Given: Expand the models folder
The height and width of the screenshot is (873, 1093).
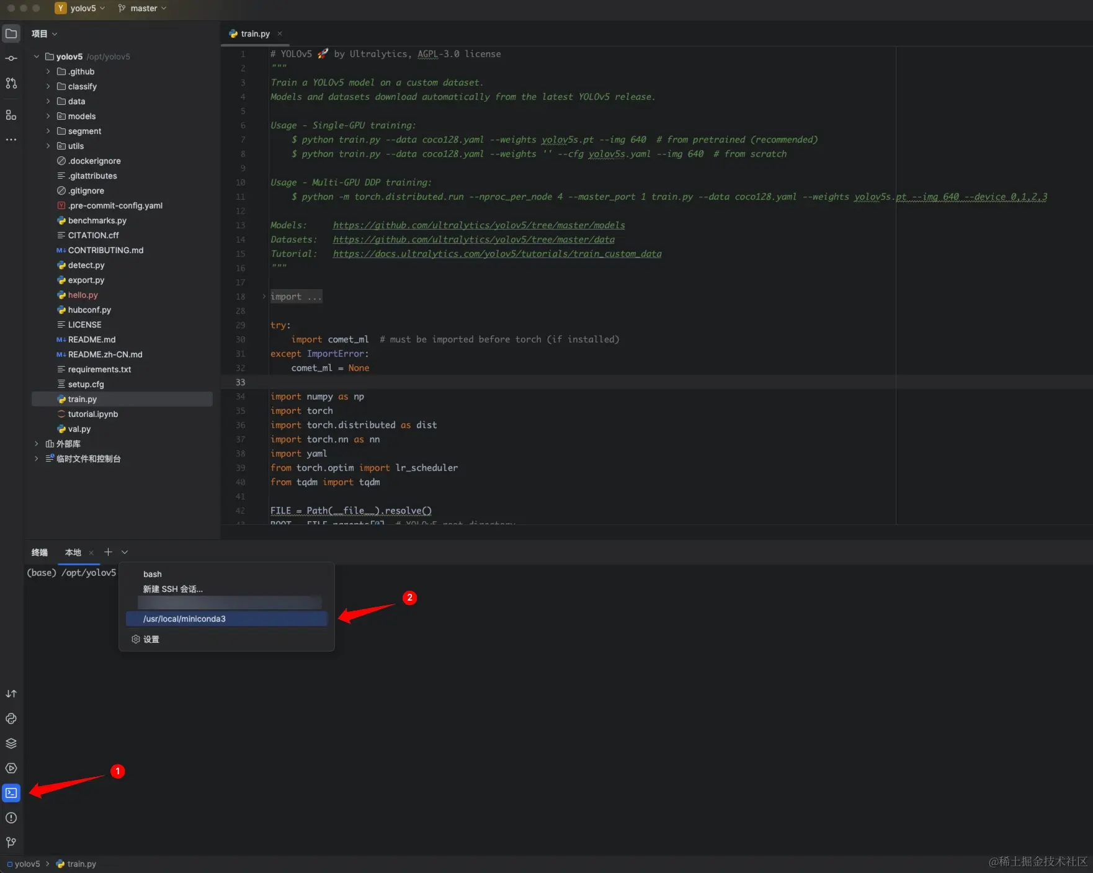Looking at the screenshot, I should pos(48,116).
